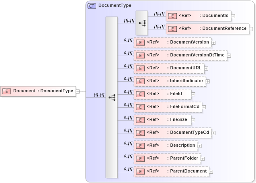Click the <Ref> text of DocumentId

[185, 16]
